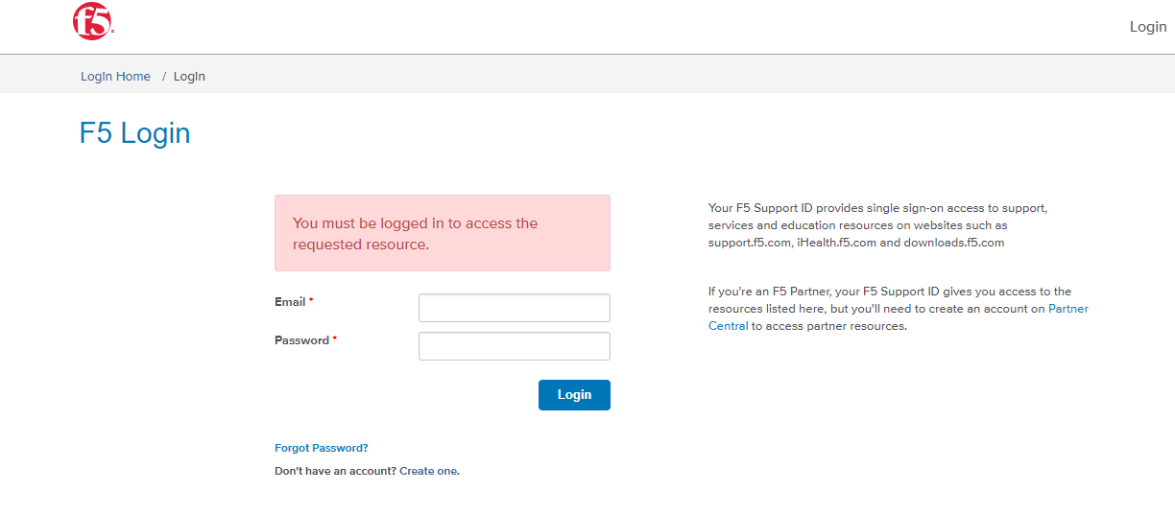The image size is (1175, 514).
Task: Click the Password field label
Action: [301, 340]
